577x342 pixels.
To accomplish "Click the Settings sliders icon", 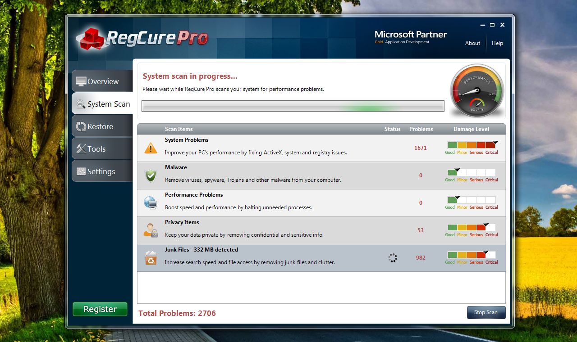I will click(x=82, y=171).
